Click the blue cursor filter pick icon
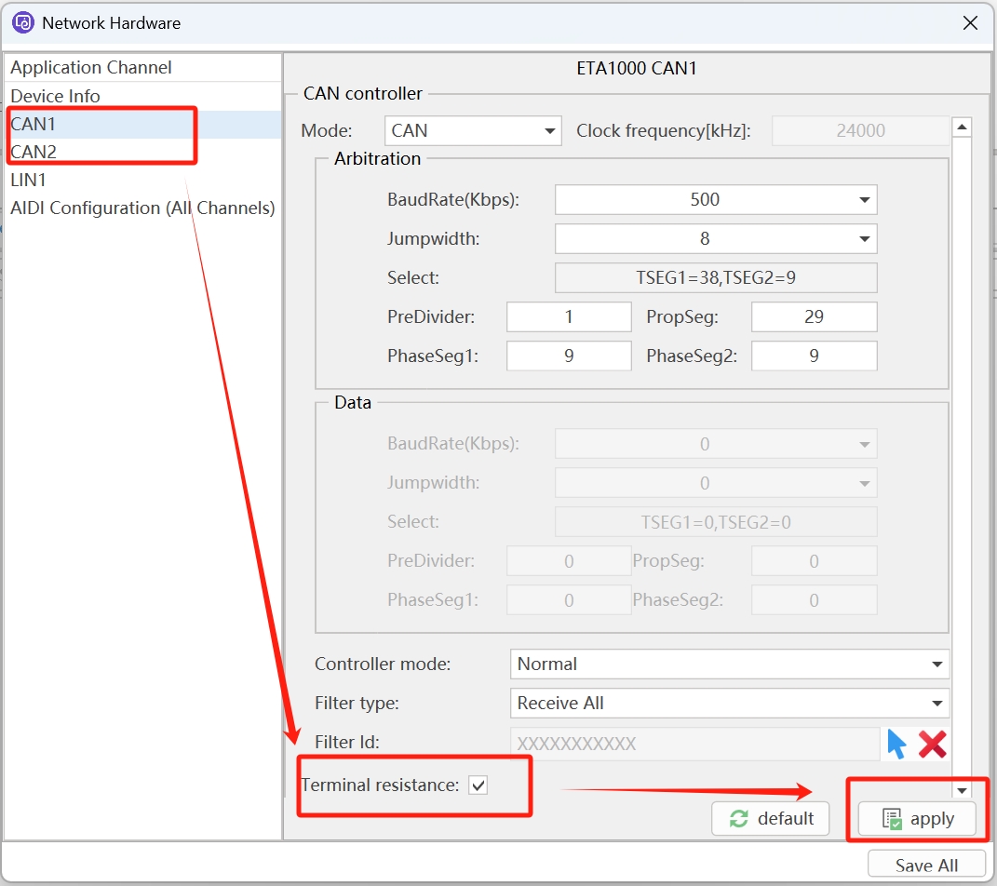Image resolution: width=997 pixels, height=886 pixels. point(896,744)
